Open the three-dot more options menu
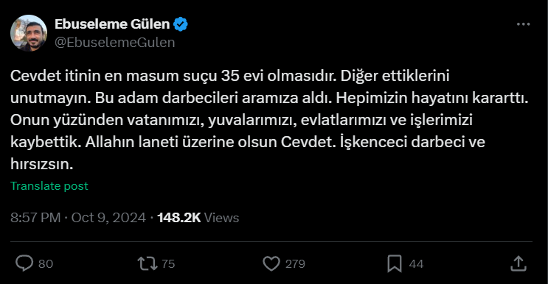 click(523, 24)
